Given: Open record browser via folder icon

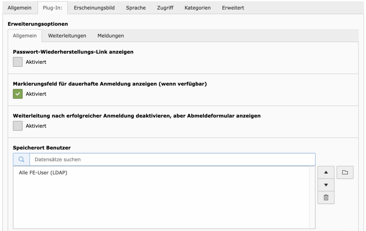Looking at the screenshot, I should pyautogui.click(x=345, y=173).
